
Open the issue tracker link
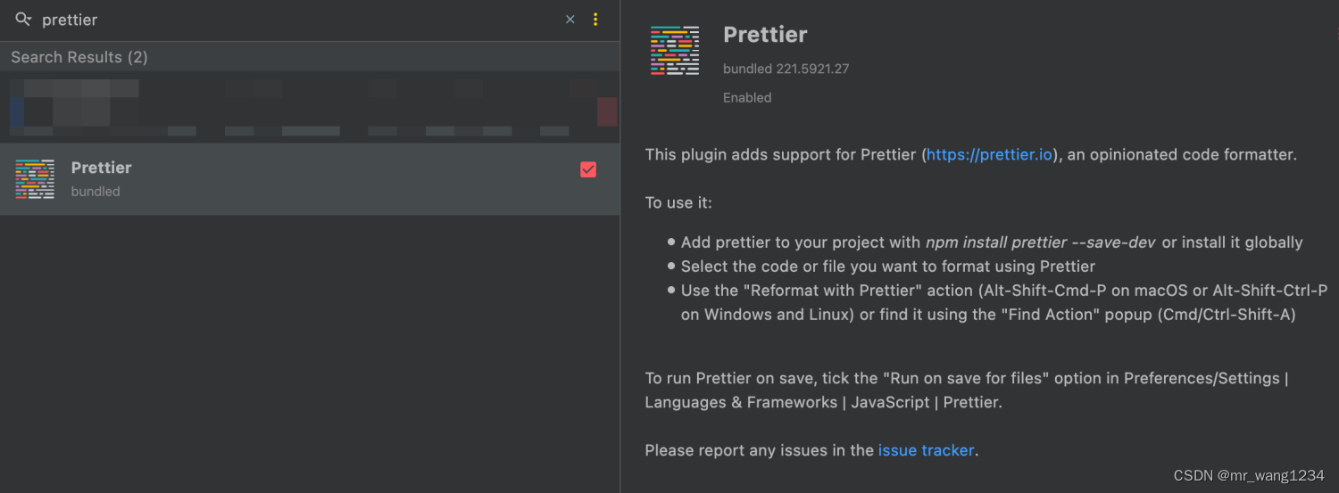click(927, 450)
